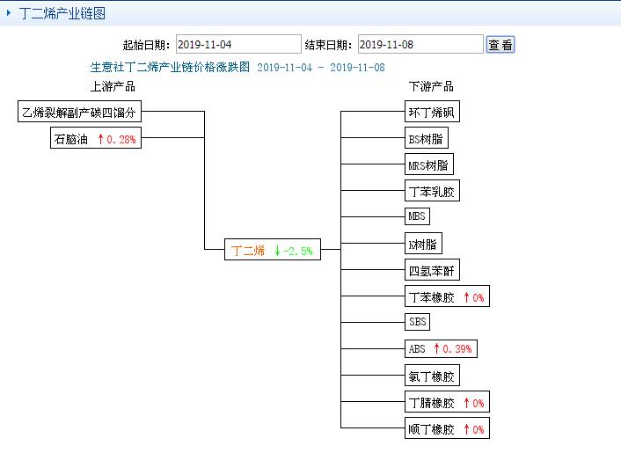
Task: Click the MBS downstream node
Action: click(x=417, y=216)
